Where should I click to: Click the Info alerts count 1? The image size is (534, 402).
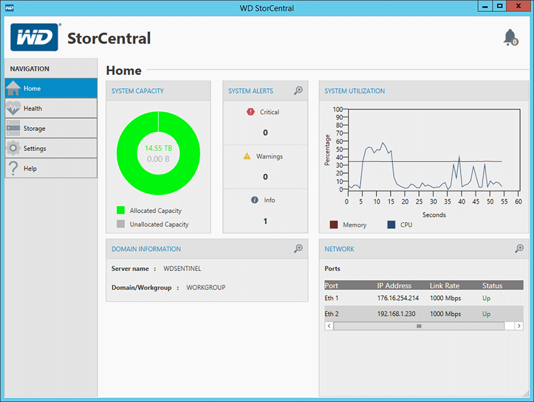pyautogui.click(x=265, y=221)
